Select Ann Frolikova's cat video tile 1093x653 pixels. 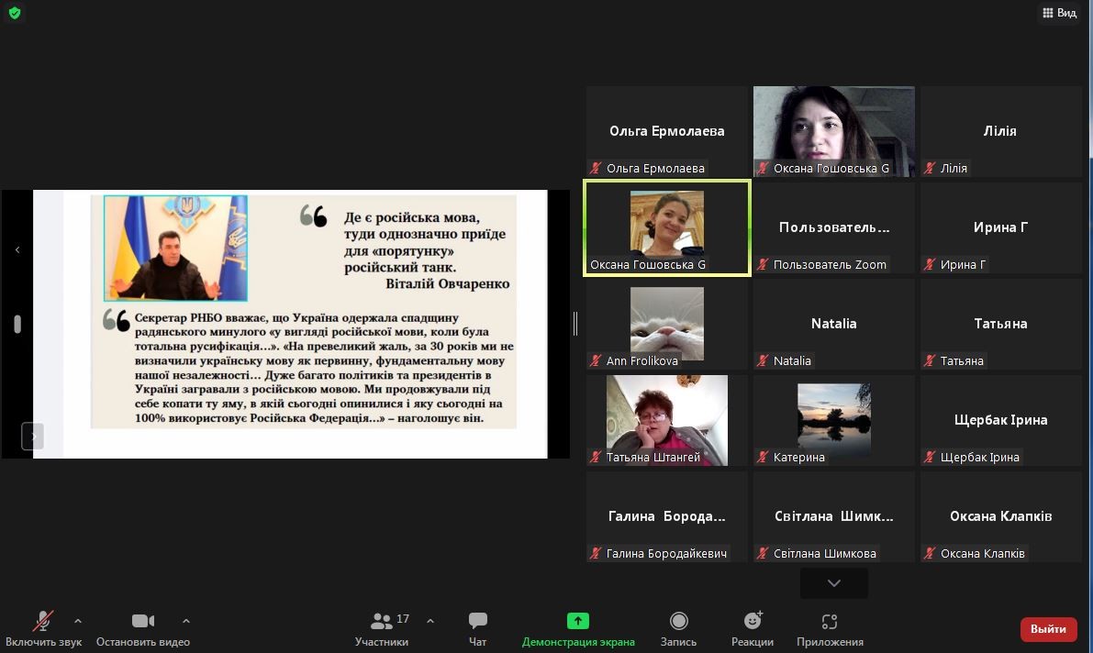(x=666, y=324)
